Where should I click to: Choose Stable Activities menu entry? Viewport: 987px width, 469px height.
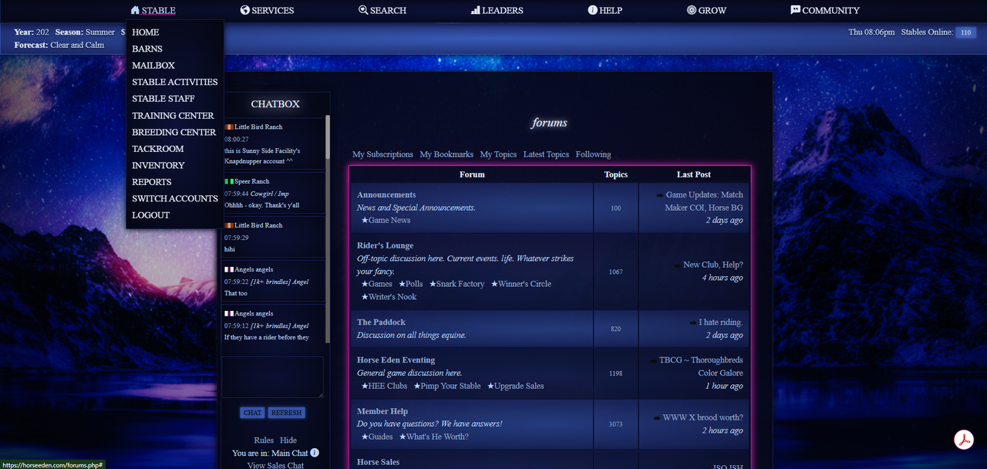tap(175, 82)
